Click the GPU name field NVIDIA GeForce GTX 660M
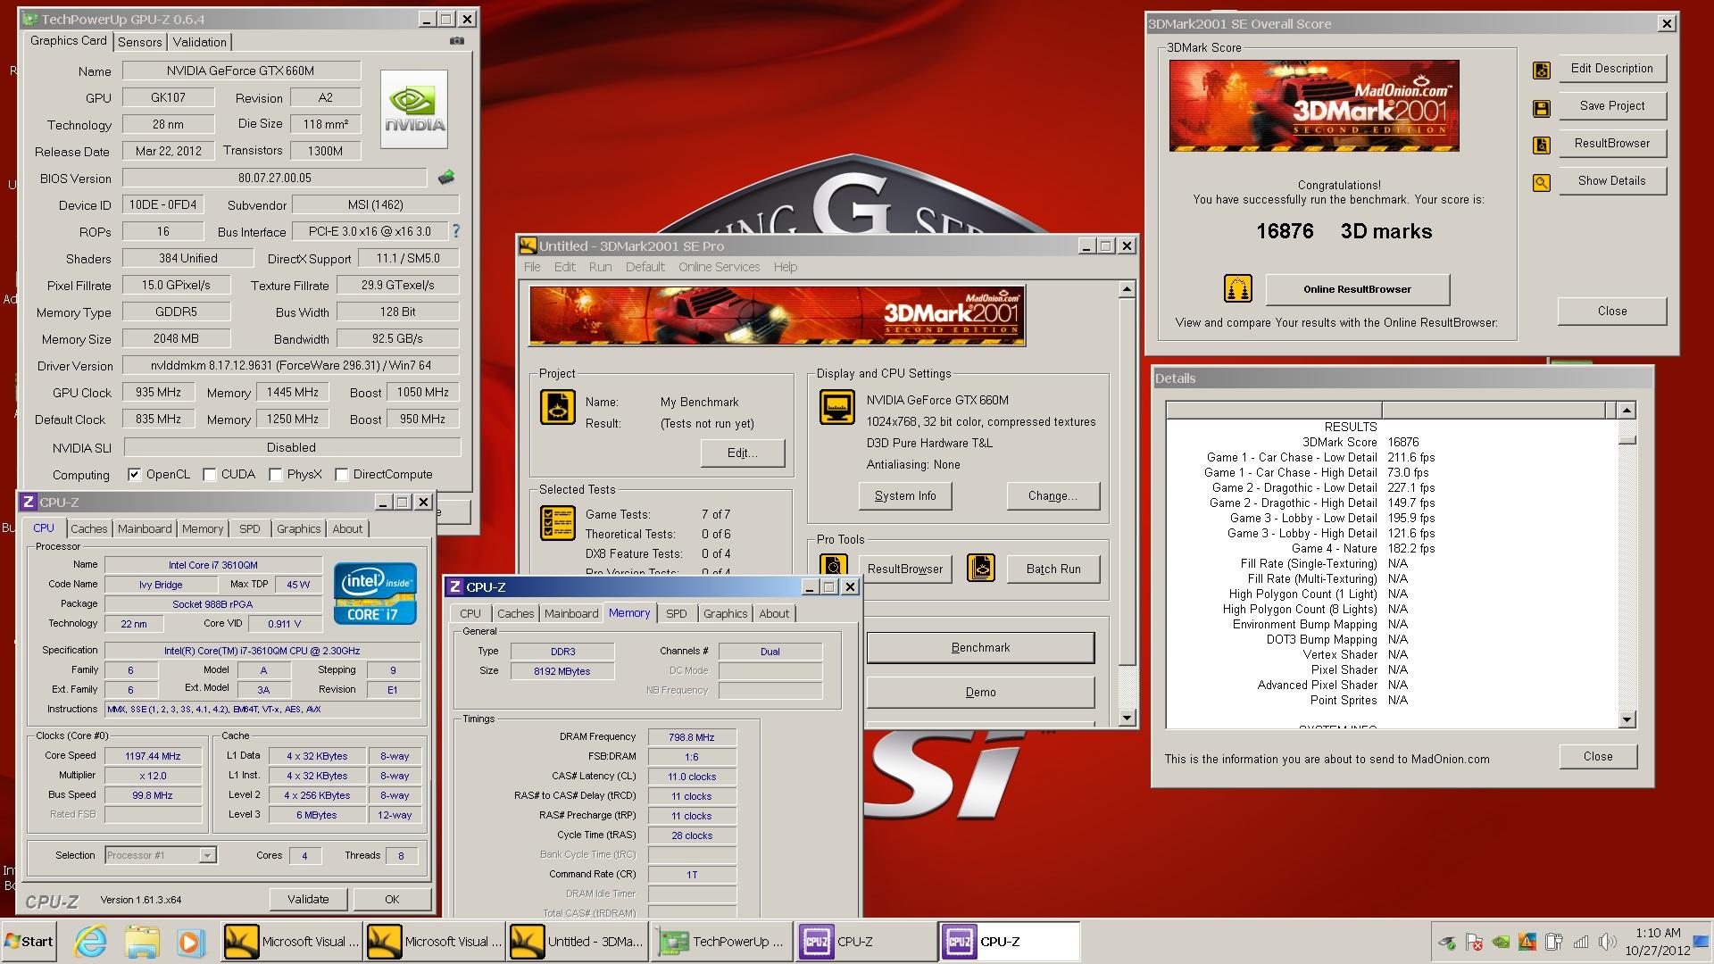 (241, 71)
